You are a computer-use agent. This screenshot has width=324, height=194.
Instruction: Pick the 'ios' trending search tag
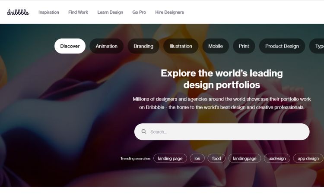(x=197, y=158)
